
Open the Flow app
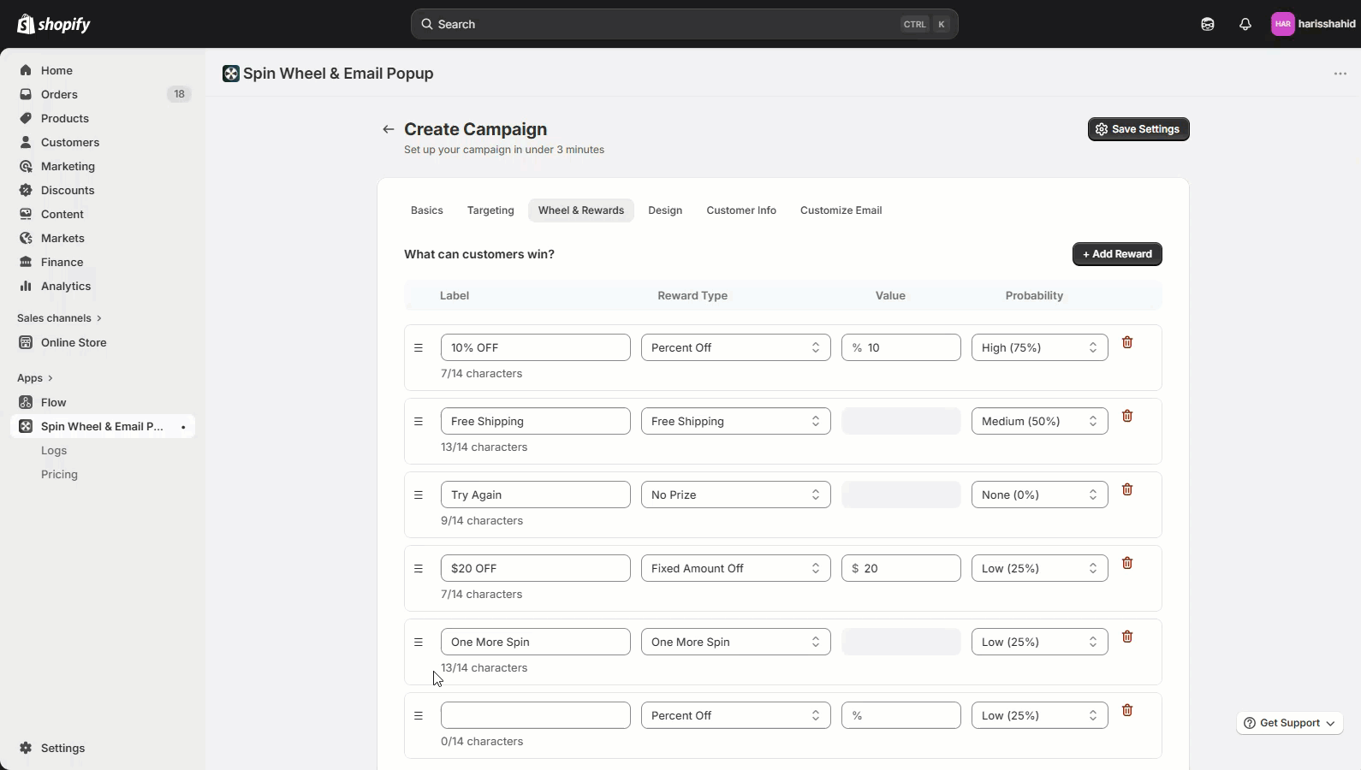[x=103, y=402]
